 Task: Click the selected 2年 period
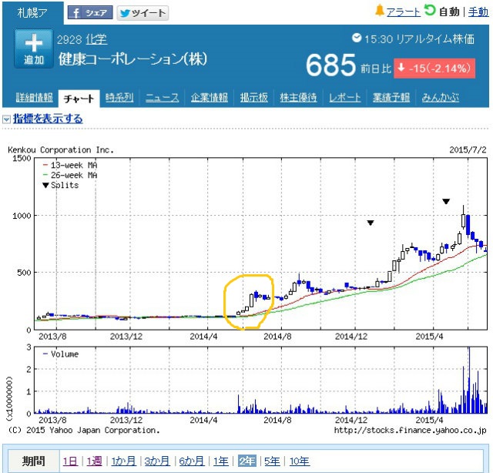pyautogui.click(x=247, y=461)
